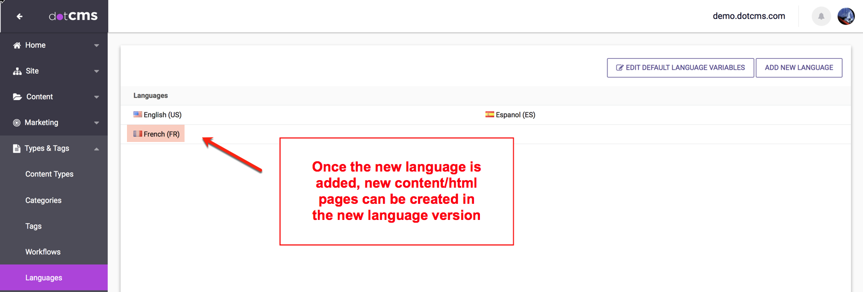Go to Categories in the sidebar
The image size is (863, 292).
[x=43, y=200]
